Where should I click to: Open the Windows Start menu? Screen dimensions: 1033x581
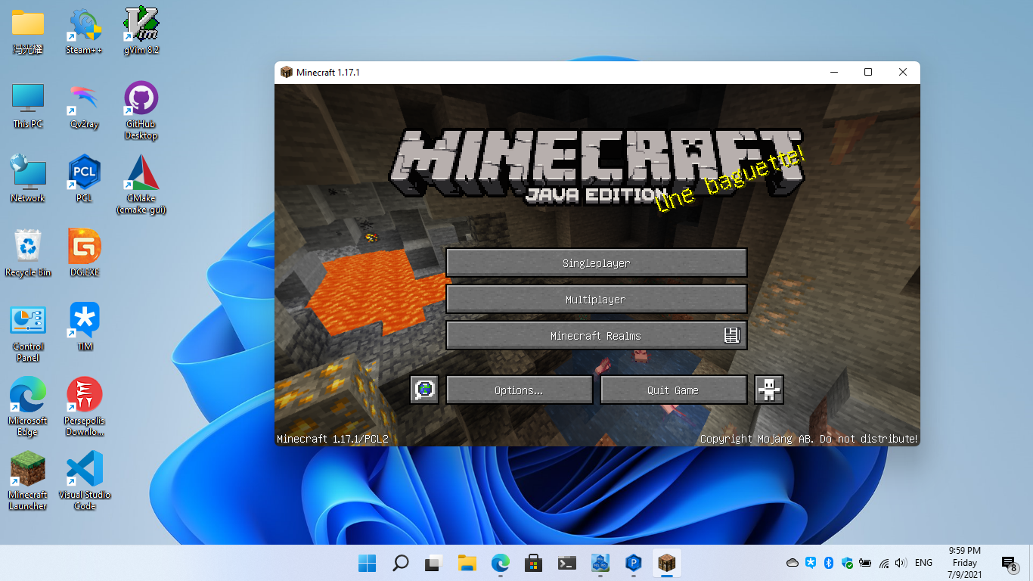[x=367, y=563]
